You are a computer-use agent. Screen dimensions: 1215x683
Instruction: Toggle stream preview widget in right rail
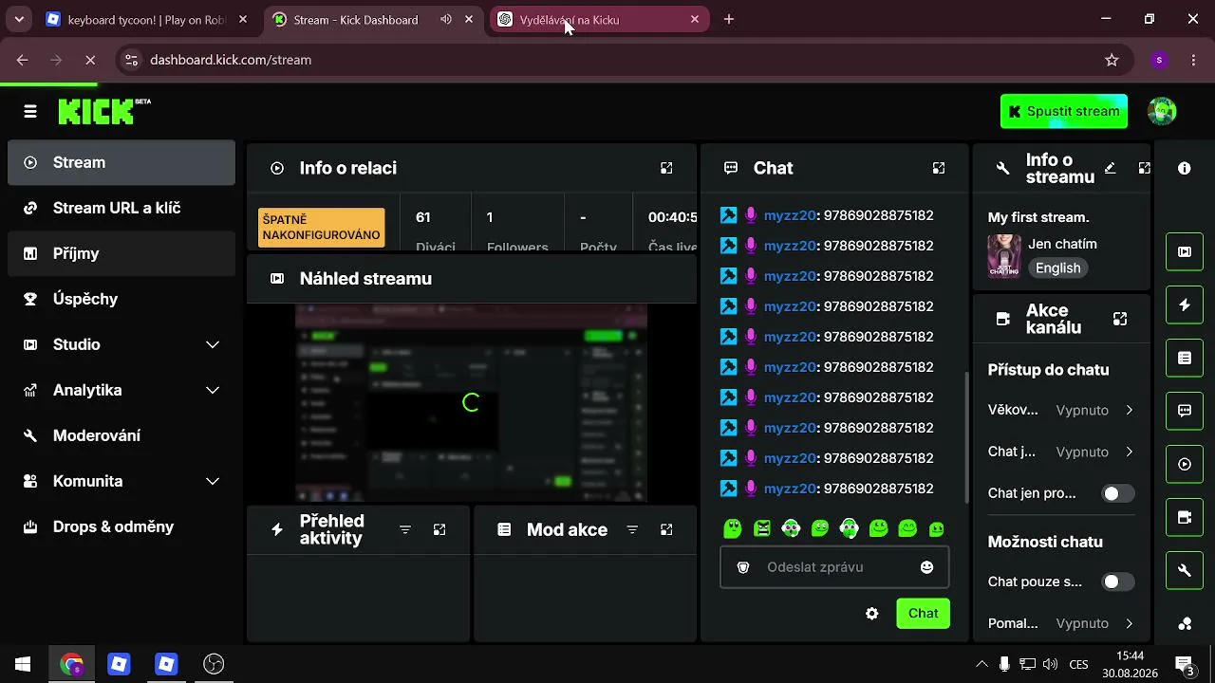click(x=1185, y=251)
